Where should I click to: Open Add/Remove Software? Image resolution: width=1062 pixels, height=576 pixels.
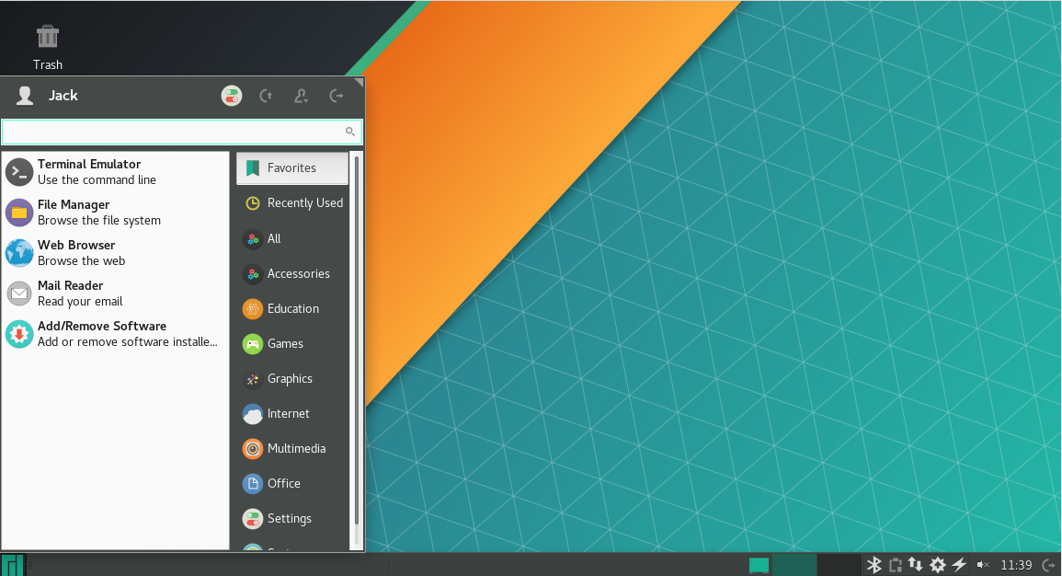point(101,333)
